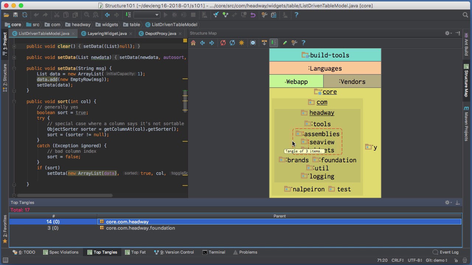Click the Webapp green block in Structure Map

coord(296,82)
